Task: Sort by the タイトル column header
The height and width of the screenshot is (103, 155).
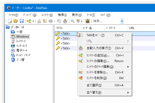Action: tap(68, 28)
